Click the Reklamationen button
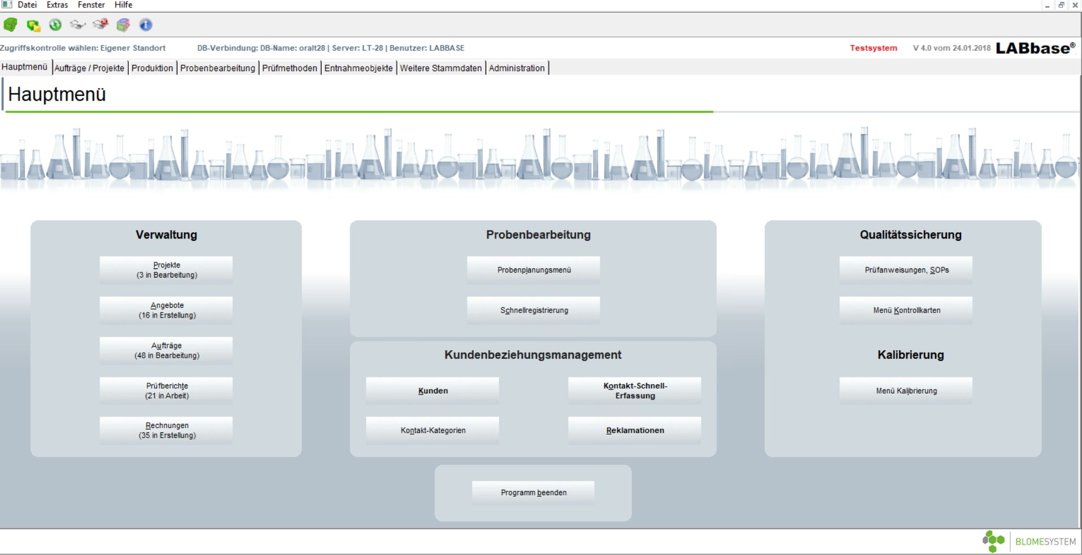 tap(634, 430)
